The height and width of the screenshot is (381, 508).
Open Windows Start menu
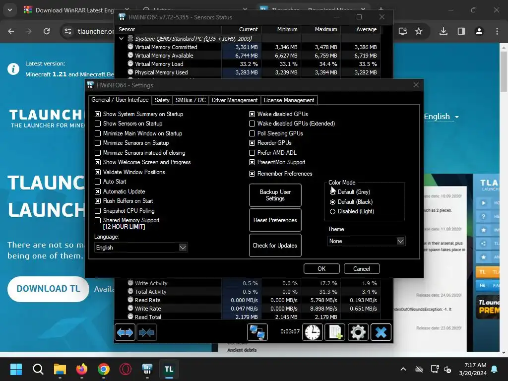coord(16,369)
